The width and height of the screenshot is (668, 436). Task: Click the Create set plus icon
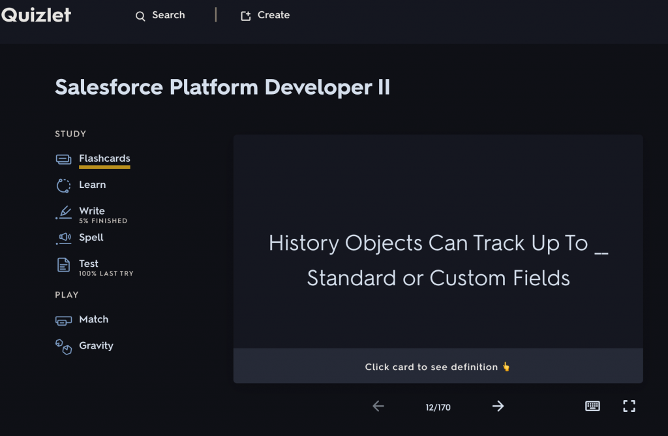pyautogui.click(x=246, y=16)
